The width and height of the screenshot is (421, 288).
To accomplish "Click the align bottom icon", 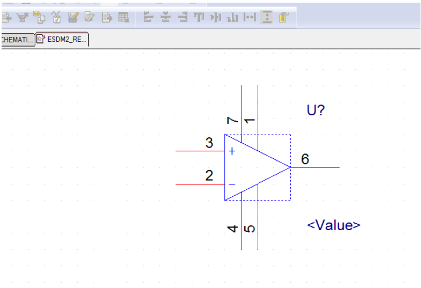I will click(x=232, y=18).
